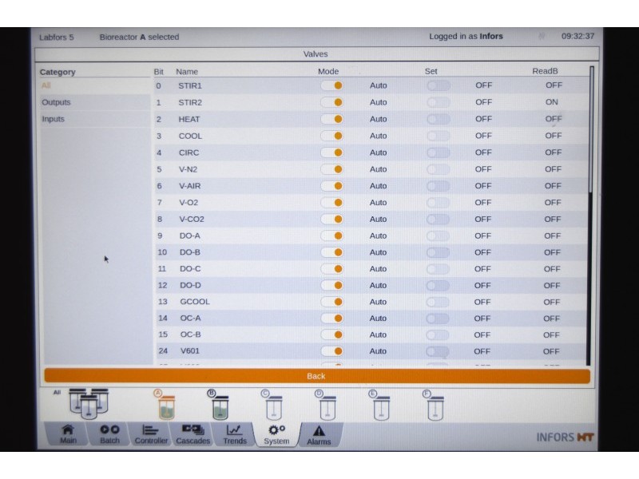
Task: Toggle the Mode switch for GCOOL
Action: [331, 302]
